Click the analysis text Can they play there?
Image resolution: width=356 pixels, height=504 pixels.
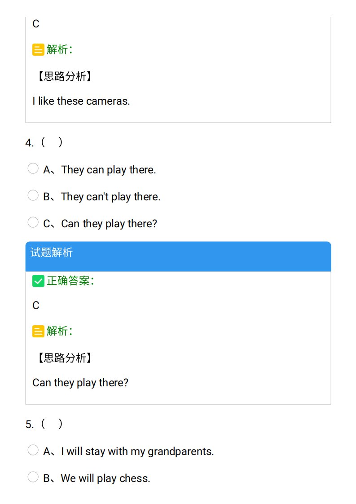(80, 383)
